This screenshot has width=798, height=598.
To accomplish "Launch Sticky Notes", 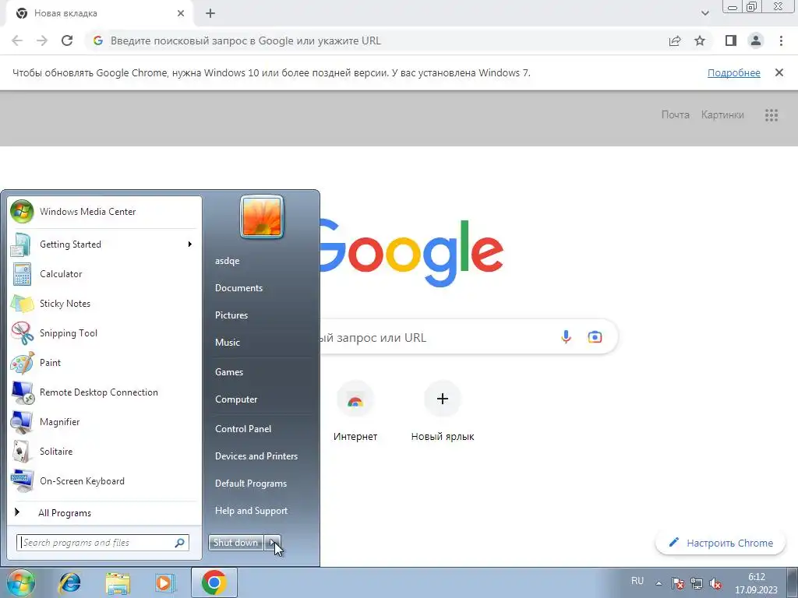I will (x=104, y=304).
